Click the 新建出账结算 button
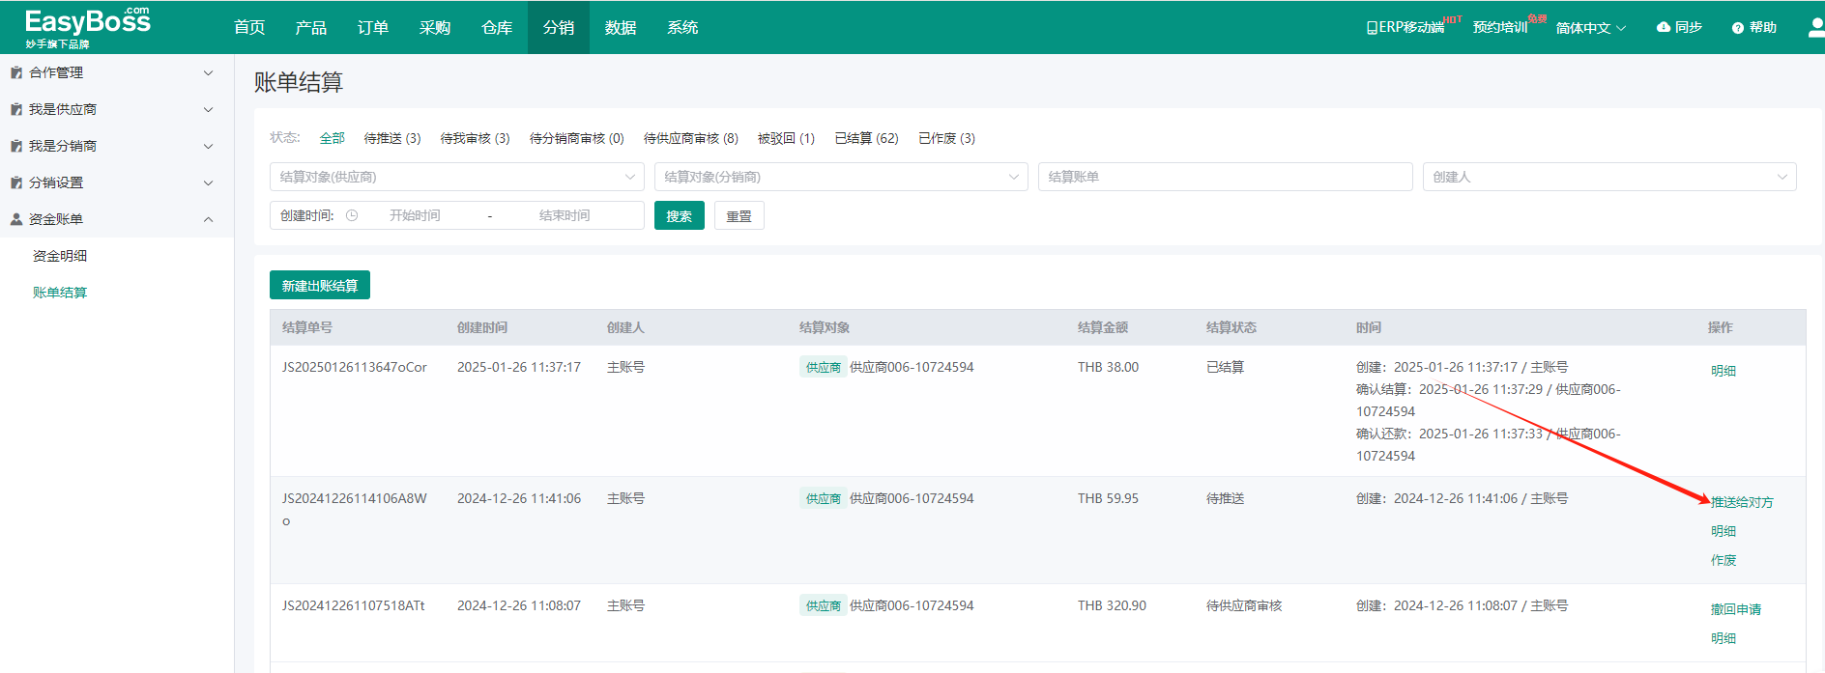 (319, 286)
